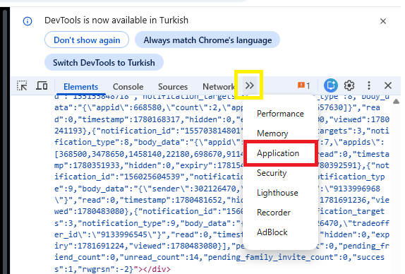405x274 pixels.
Task: Open the more tabs chevron
Action: (250, 85)
